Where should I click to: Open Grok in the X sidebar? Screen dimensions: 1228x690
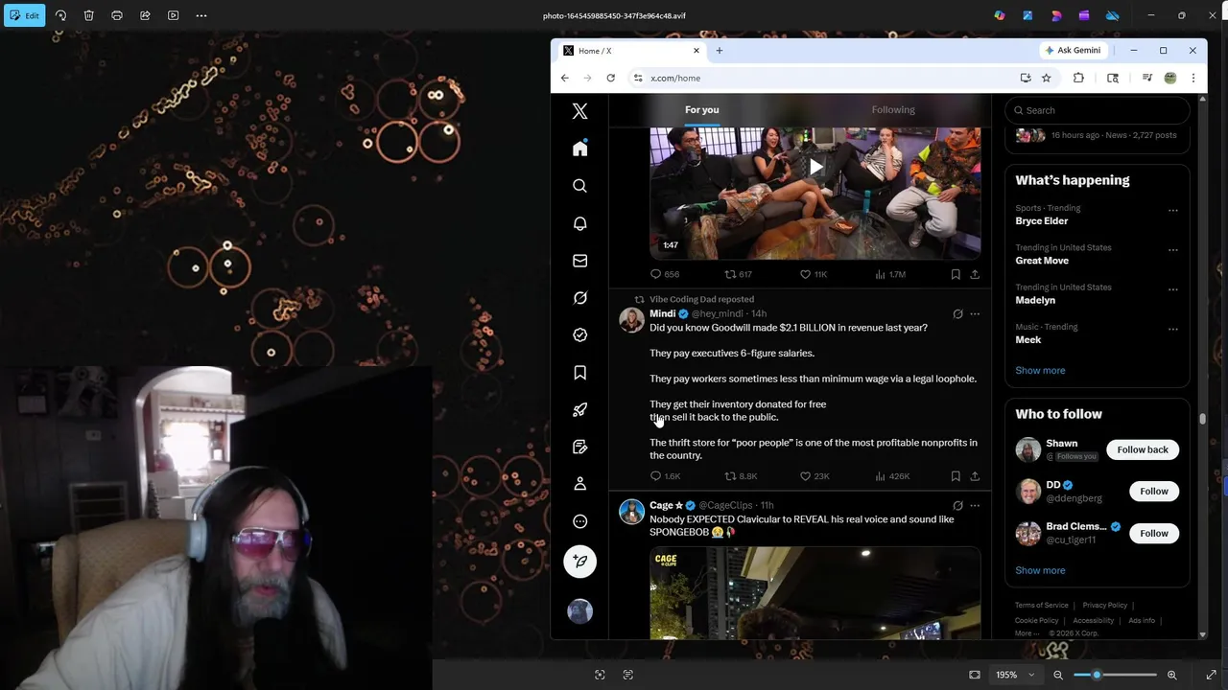click(x=579, y=298)
